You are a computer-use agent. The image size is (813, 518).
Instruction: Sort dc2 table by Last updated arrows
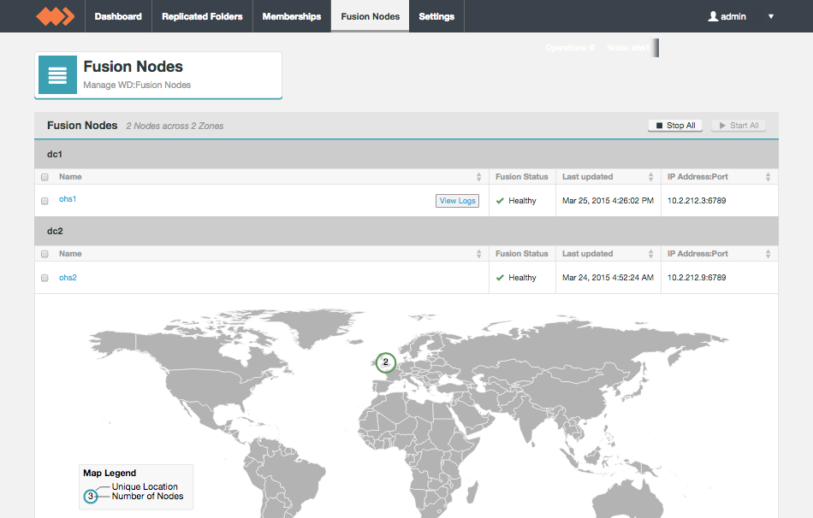coord(650,254)
